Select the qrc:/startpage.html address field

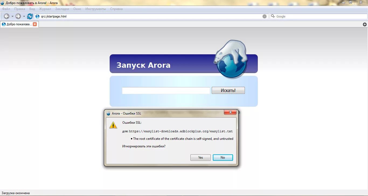(x=151, y=16)
